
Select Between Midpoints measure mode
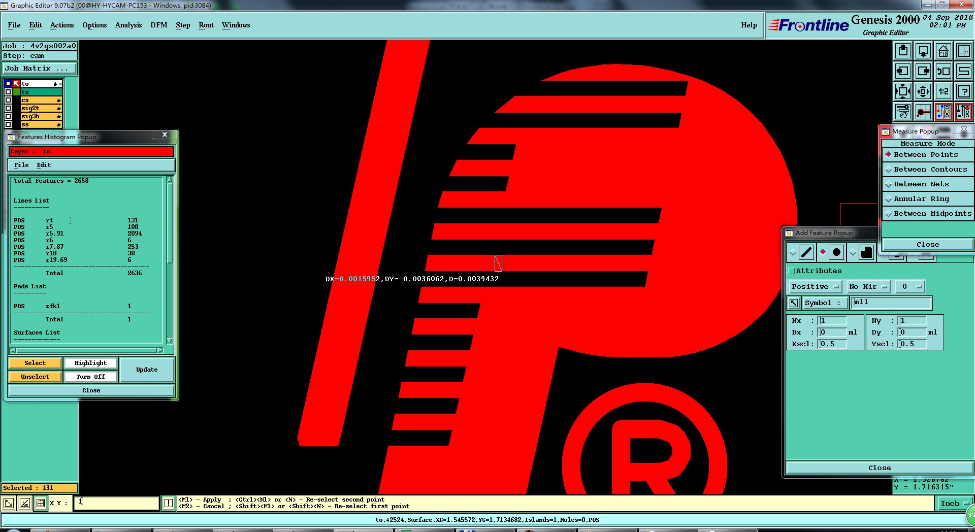click(x=928, y=214)
